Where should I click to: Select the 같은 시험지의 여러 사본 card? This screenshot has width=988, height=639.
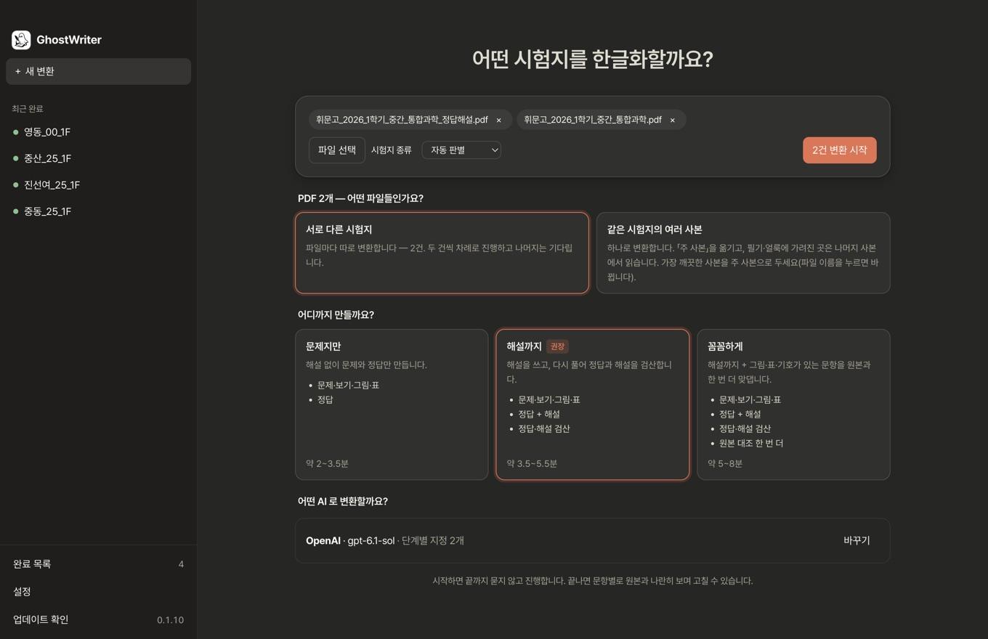tap(743, 253)
